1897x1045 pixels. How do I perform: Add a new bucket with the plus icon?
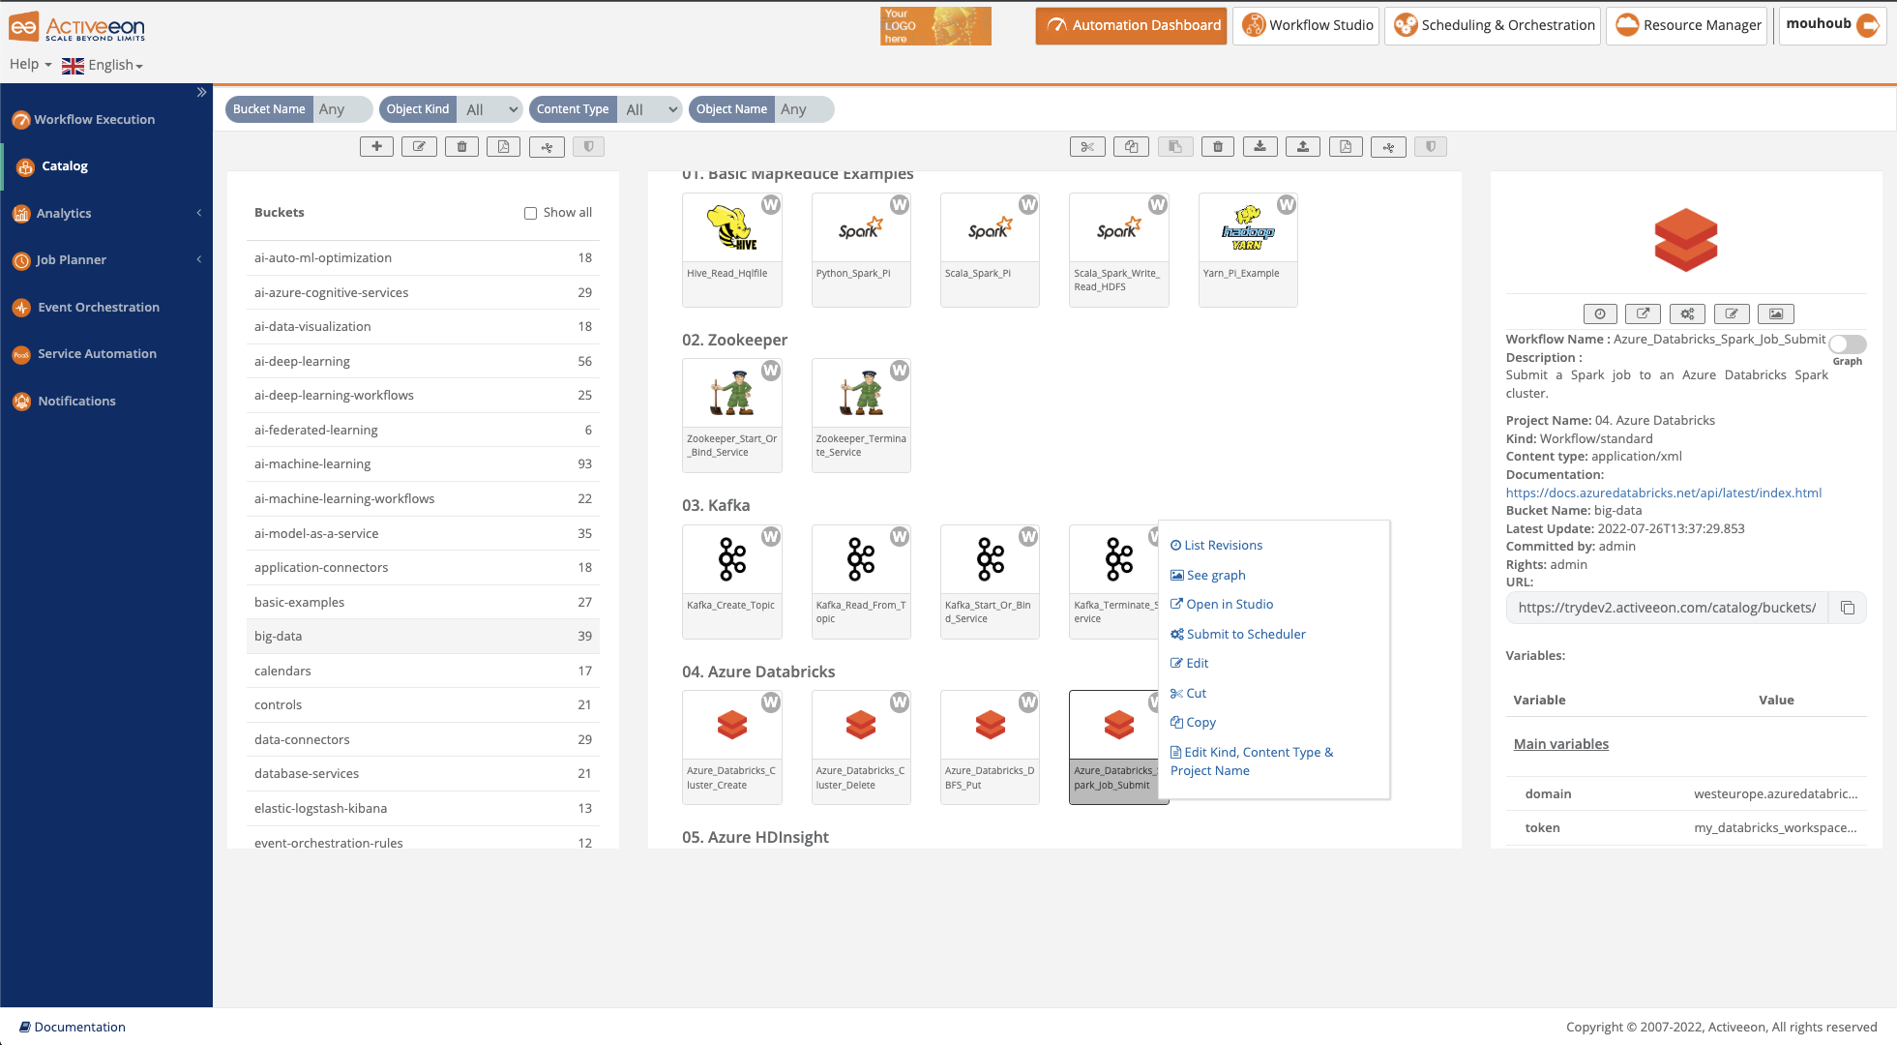(376, 147)
